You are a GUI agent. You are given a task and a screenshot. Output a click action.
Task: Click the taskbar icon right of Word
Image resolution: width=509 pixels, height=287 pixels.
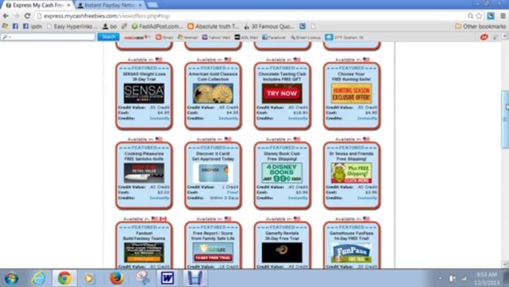(x=194, y=278)
